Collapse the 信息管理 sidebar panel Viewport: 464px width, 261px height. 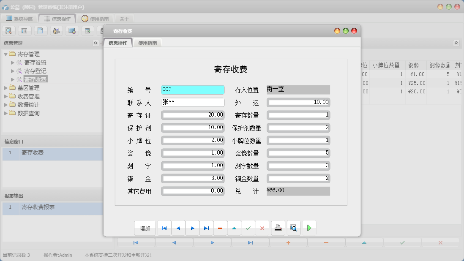(95, 43)
